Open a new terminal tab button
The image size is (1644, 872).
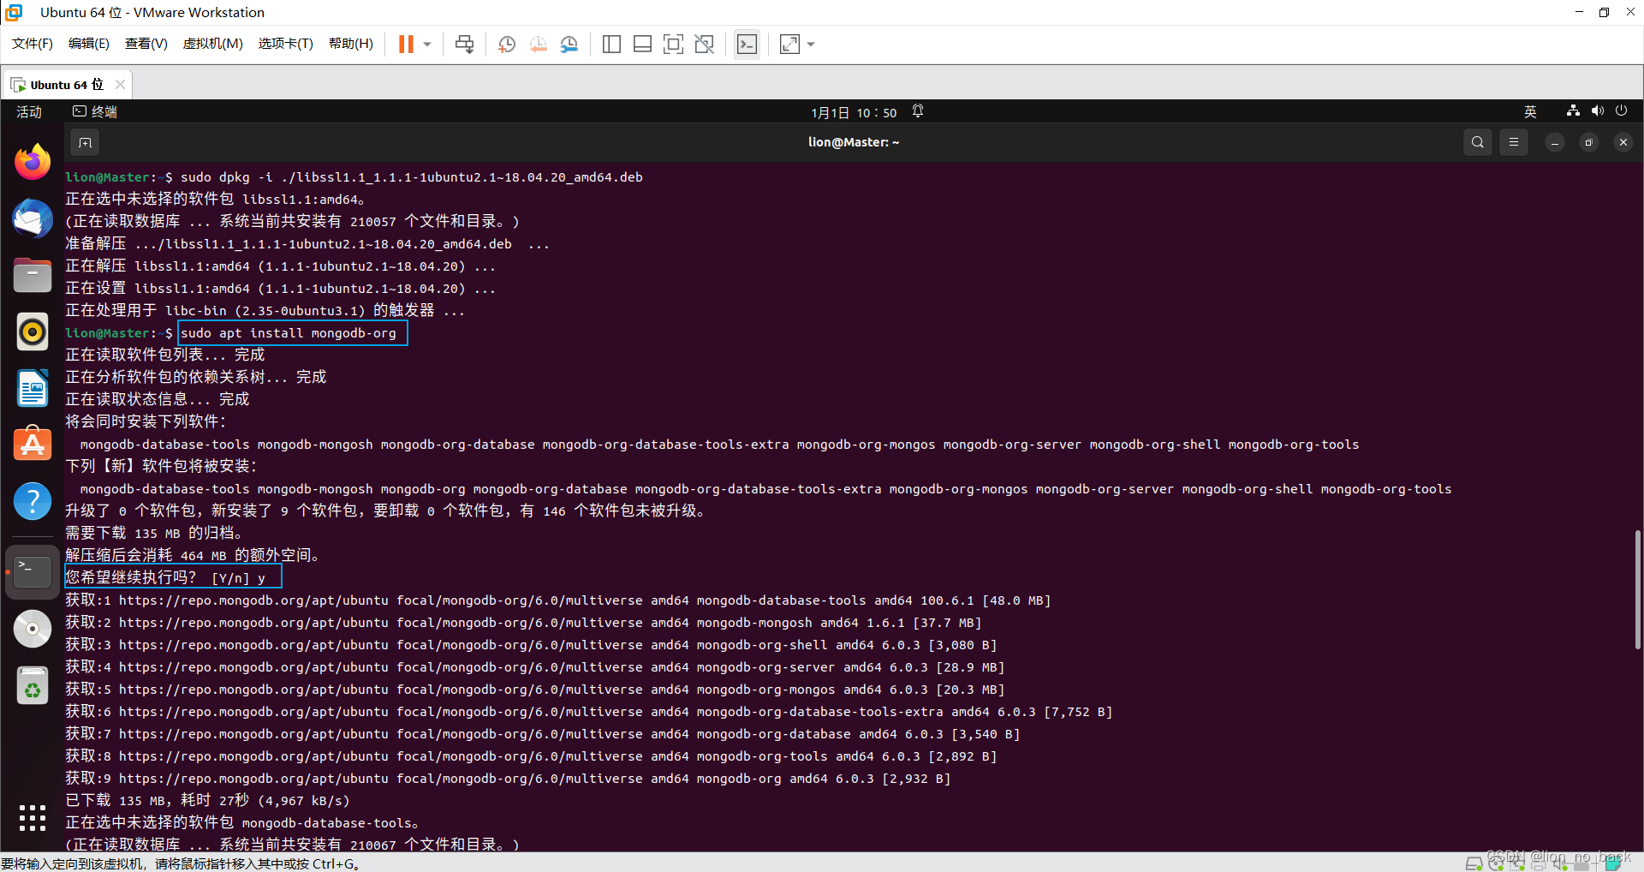(x=85, y=142)
